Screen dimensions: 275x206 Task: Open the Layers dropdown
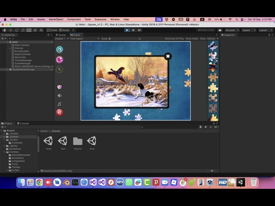249,30
